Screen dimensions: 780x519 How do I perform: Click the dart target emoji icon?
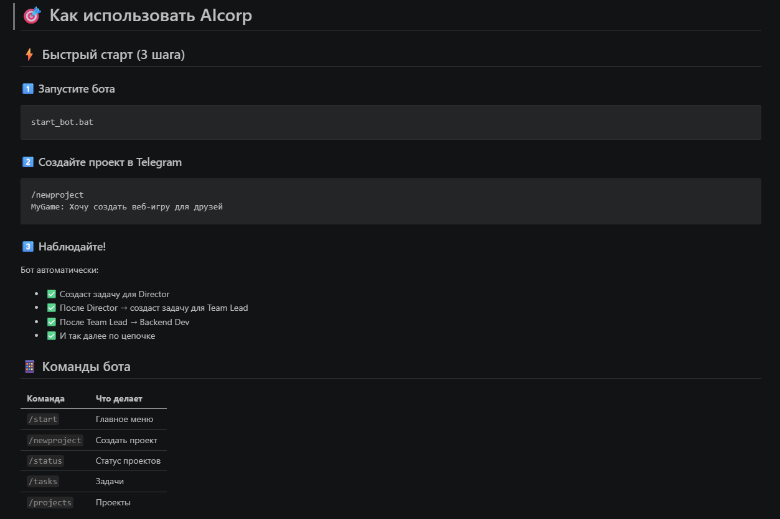(31, 16)
